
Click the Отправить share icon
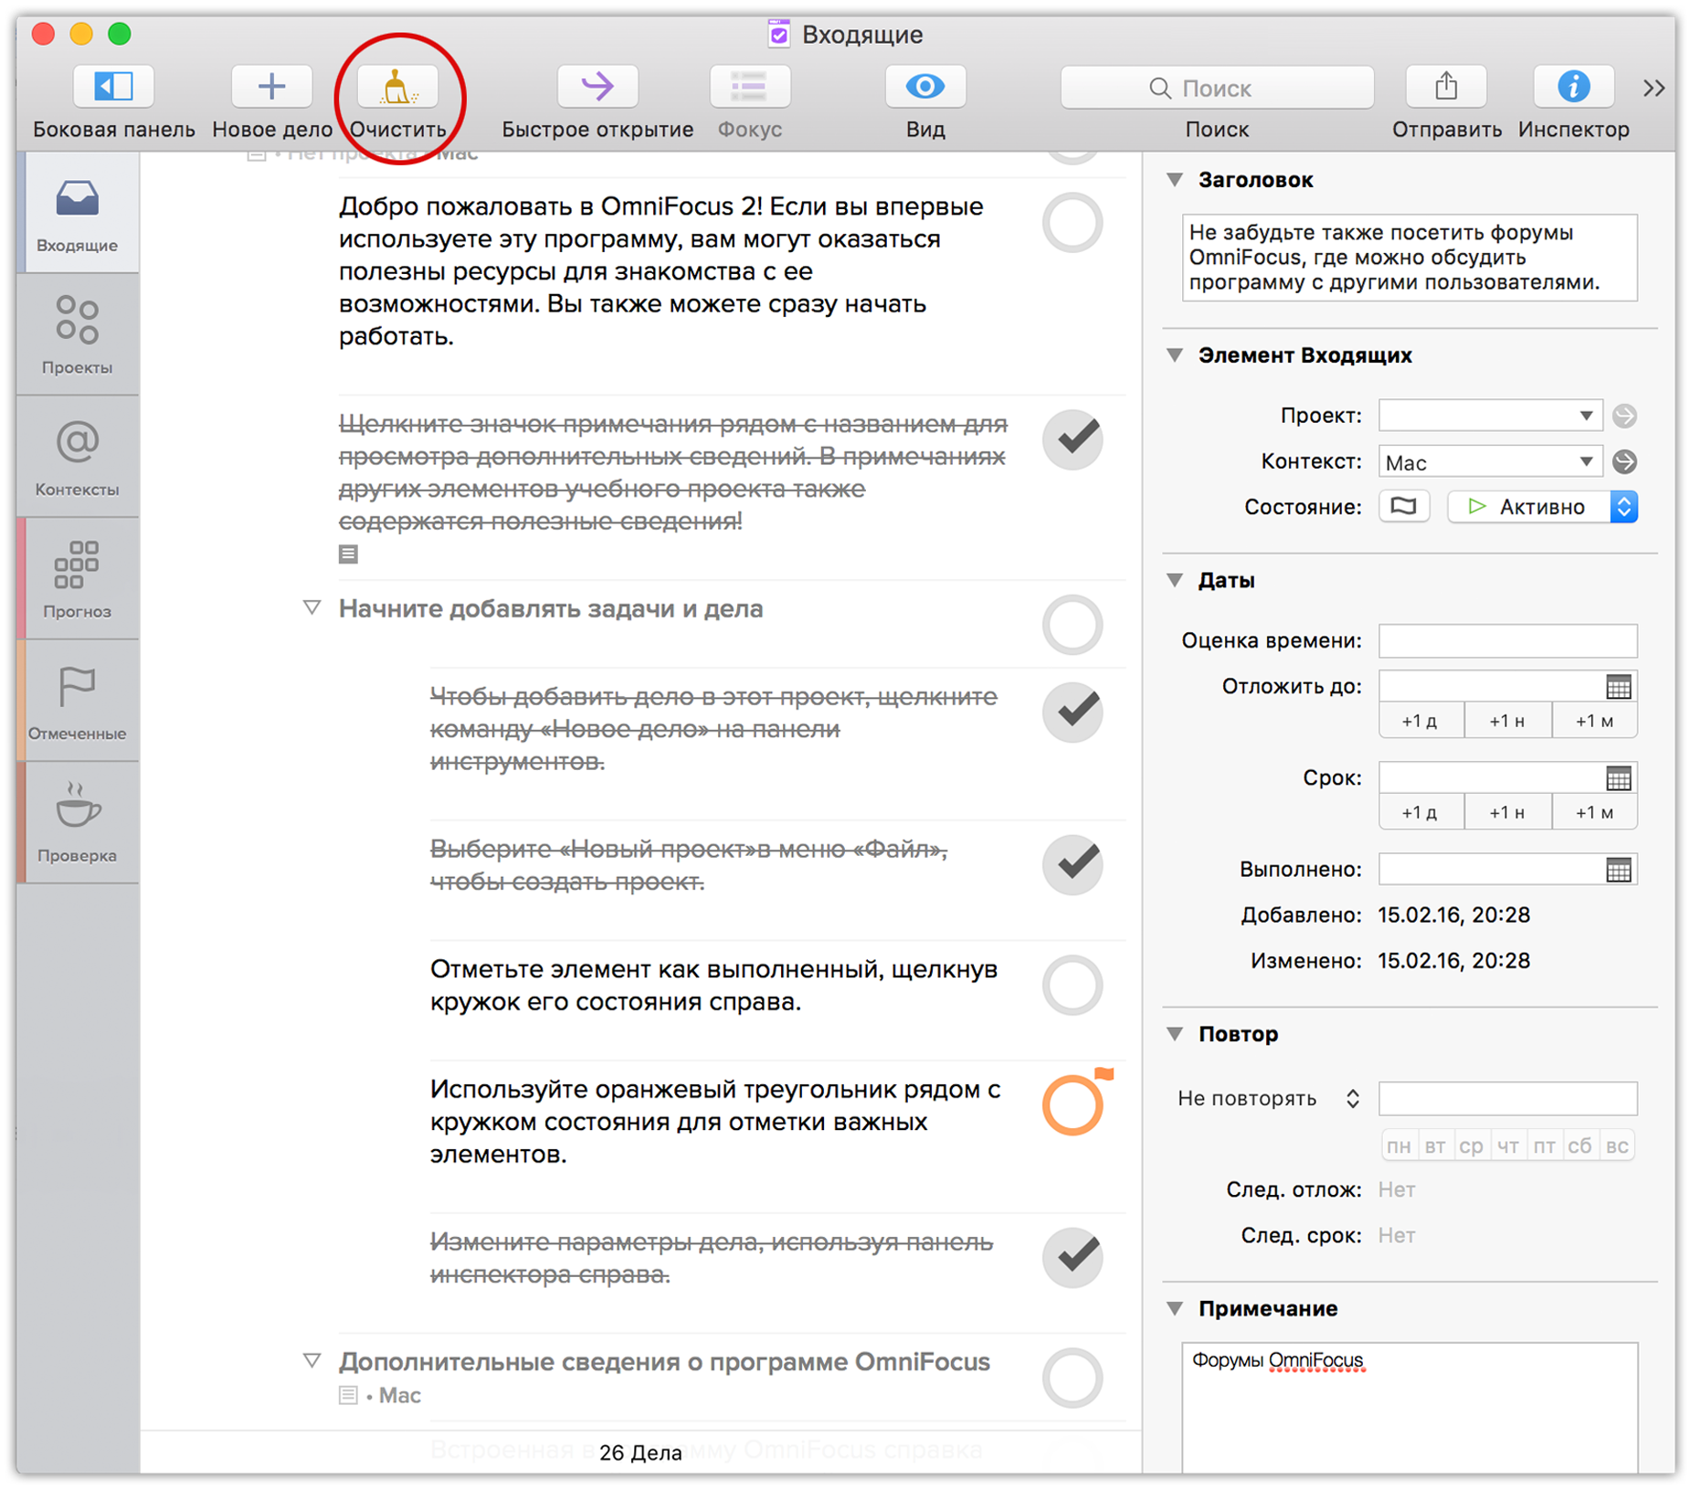[1445, 87]
